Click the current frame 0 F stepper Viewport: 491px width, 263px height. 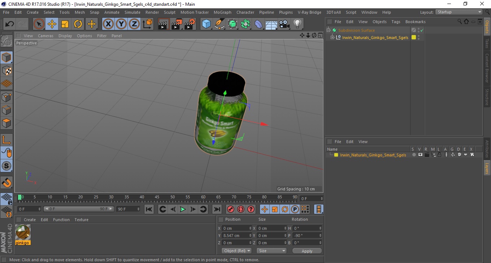tap(39, 209)
